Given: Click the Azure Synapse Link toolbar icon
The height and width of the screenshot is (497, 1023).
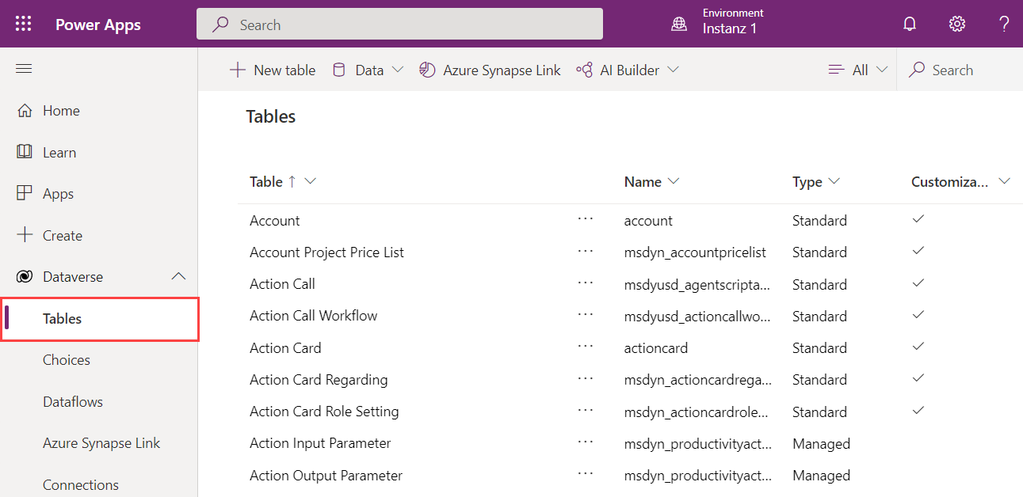Looking at the screenshot, I should point(427,70).
